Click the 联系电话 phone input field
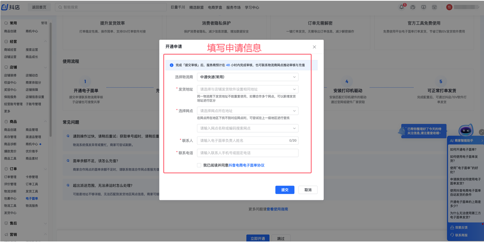Screen dimensions: 484x243 (x=248, y=153)
